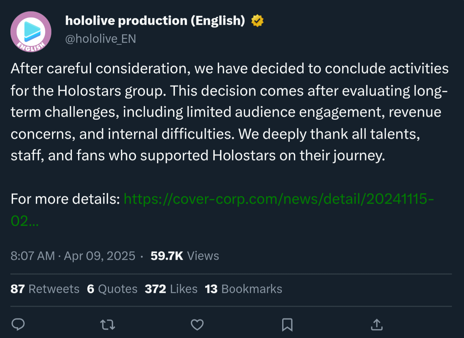The height and width of the screenshot is (338, 464).
Task: Open the hololive English profile avatar
Action: (31, 32)
